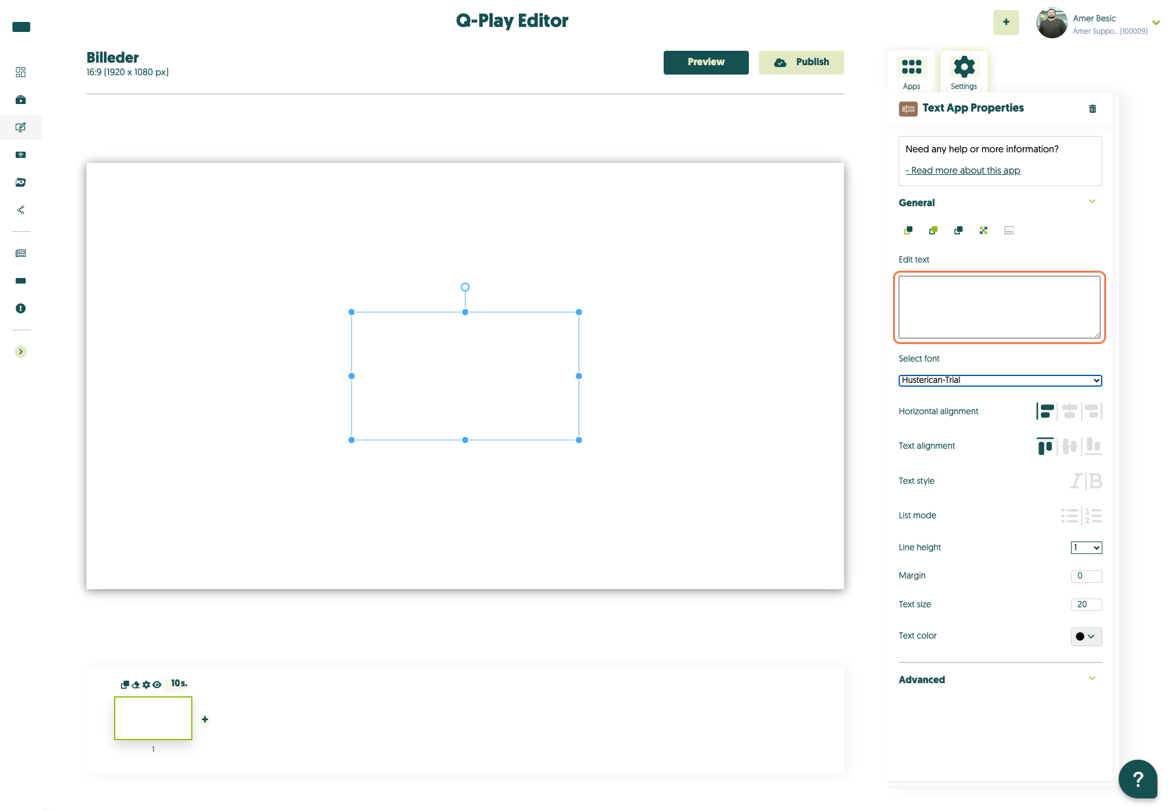Delete the text app via trash icon
The image size is (1170, 811).
coord(1092,108)
